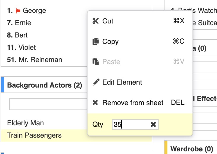Select cast member 8. Bert

point(17,35)
